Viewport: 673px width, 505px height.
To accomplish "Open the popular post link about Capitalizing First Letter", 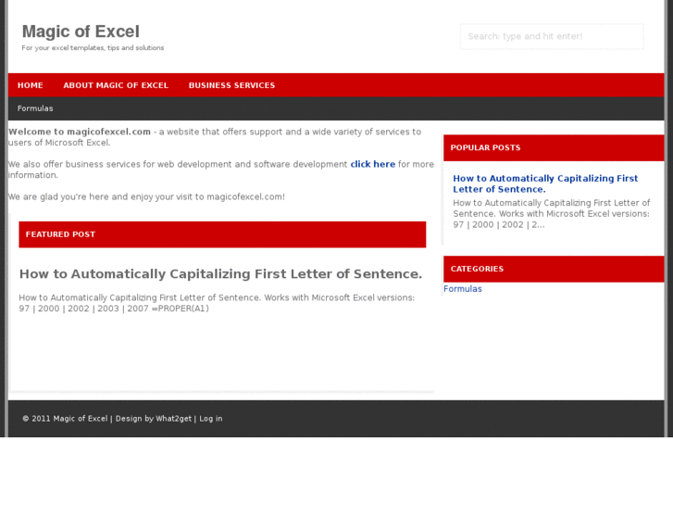I will 545,183.
